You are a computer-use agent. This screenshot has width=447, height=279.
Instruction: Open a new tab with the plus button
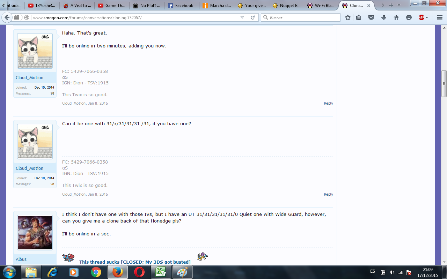click(391, 5)
